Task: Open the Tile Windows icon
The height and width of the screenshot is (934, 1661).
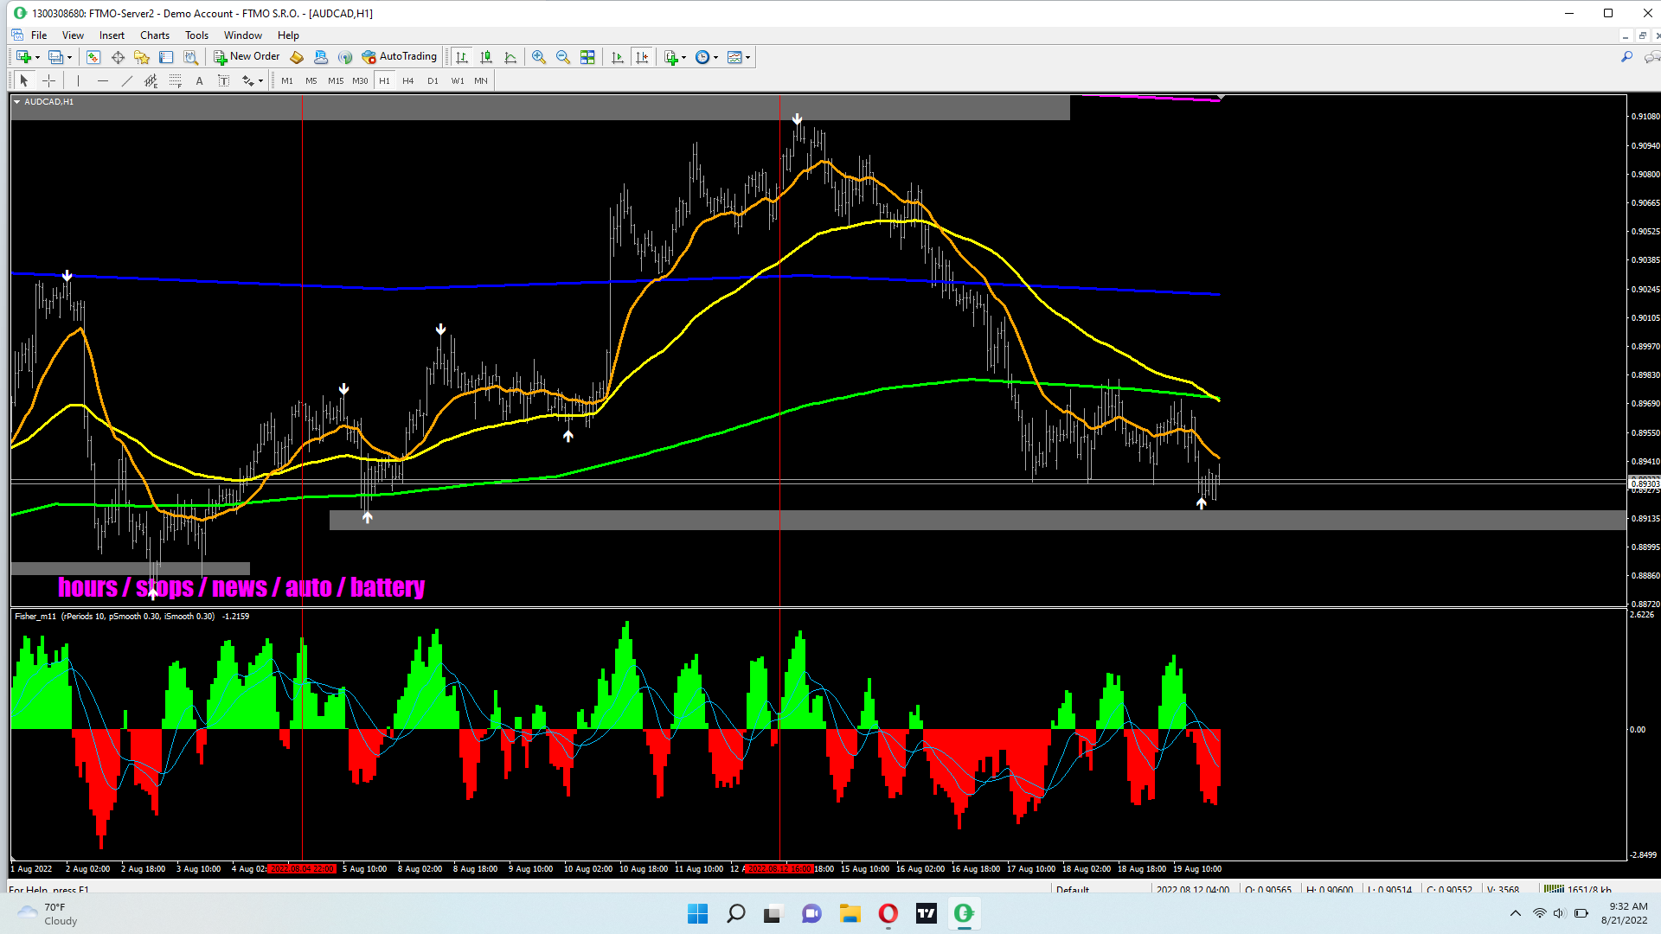Action: 587,57
